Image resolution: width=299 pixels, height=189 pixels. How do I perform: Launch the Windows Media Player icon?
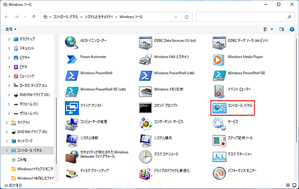click(x=219, y=60)
